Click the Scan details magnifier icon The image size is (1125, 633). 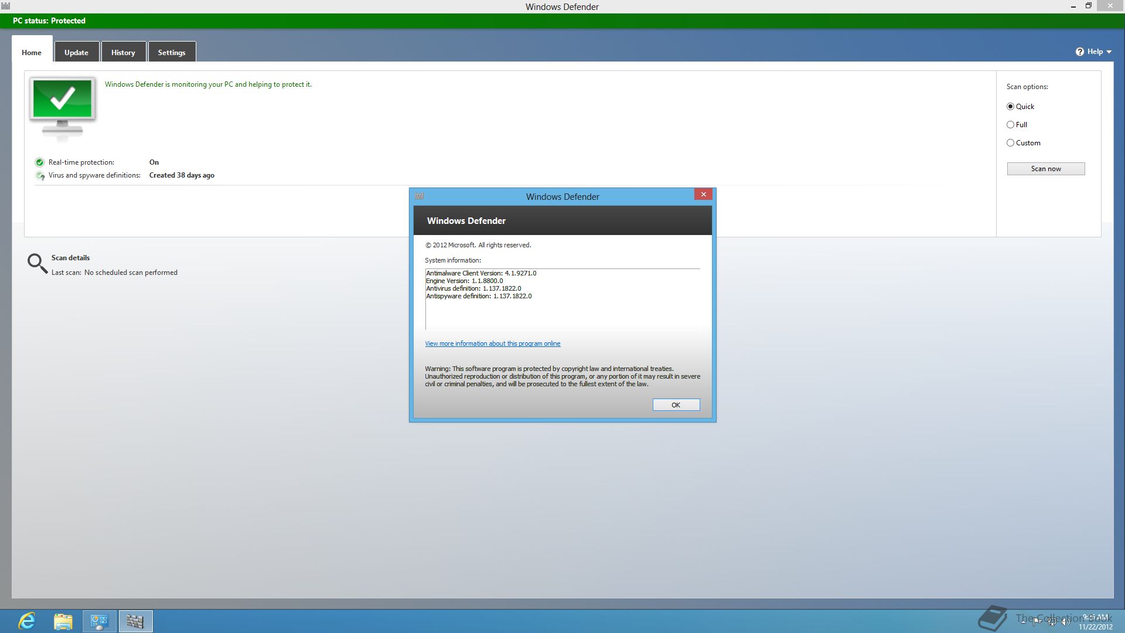37,264
